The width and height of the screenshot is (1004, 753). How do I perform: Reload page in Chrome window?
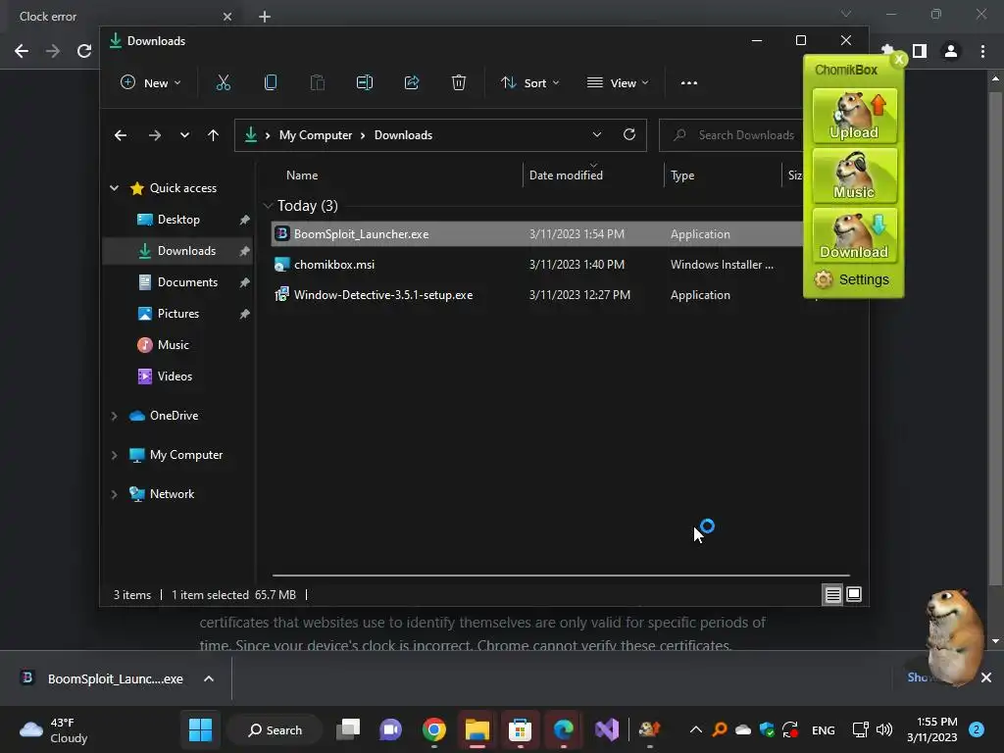(x=84, y=51)
